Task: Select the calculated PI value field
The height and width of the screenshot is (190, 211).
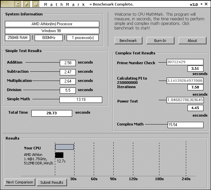Action: (185, 81)
